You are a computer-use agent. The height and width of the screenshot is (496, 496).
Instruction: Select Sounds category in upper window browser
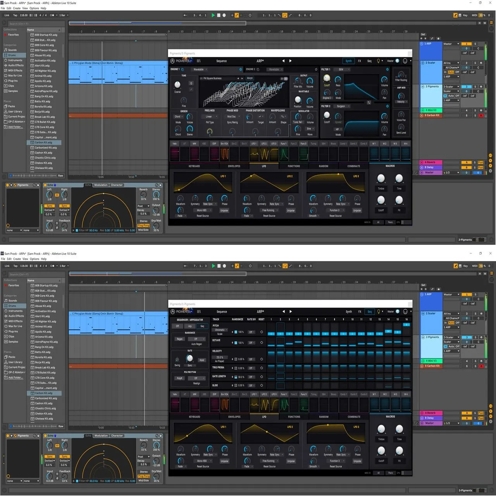[12, 50]
